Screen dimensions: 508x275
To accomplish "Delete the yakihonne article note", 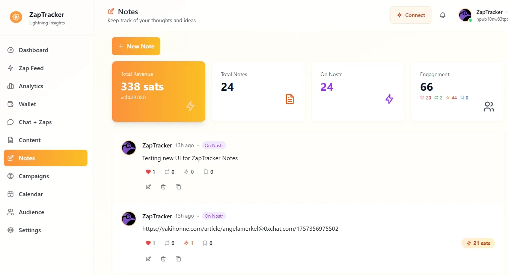I will (x=163, y=259).
